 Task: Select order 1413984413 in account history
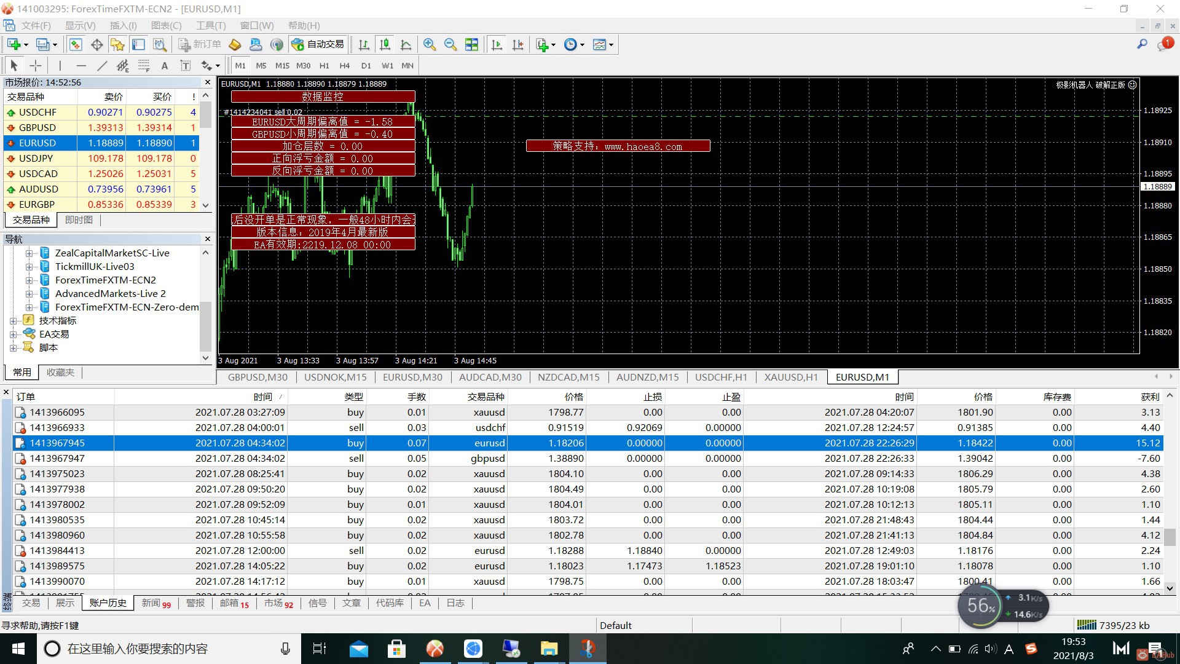tap(587, 550)
